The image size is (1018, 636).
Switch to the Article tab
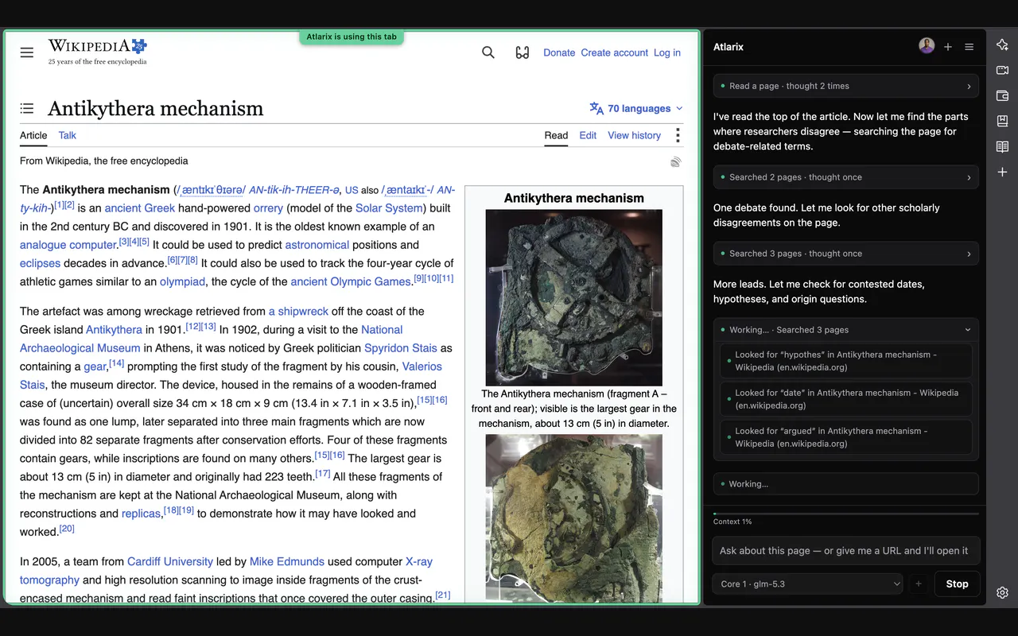33,135
